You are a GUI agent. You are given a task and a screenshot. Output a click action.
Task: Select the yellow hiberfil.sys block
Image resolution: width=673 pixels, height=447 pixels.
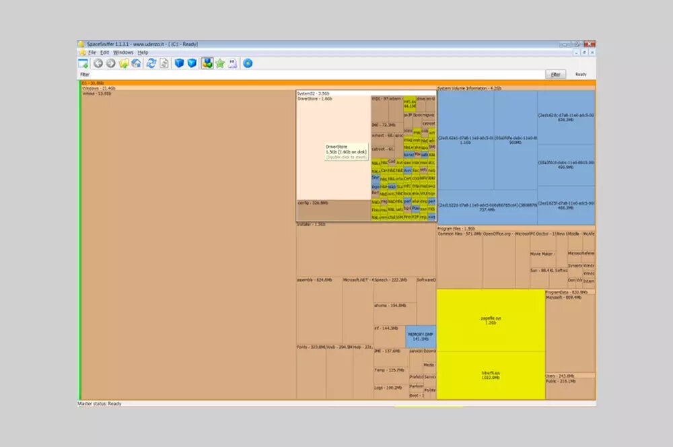(x=491, y=375)
